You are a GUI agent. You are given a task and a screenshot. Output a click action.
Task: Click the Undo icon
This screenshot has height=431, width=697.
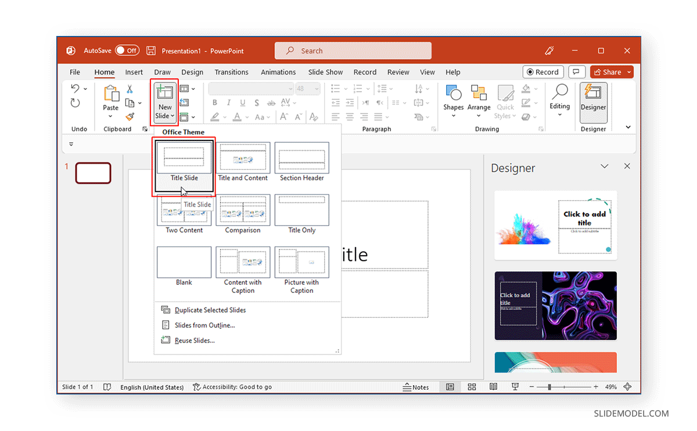click(76, 88)
